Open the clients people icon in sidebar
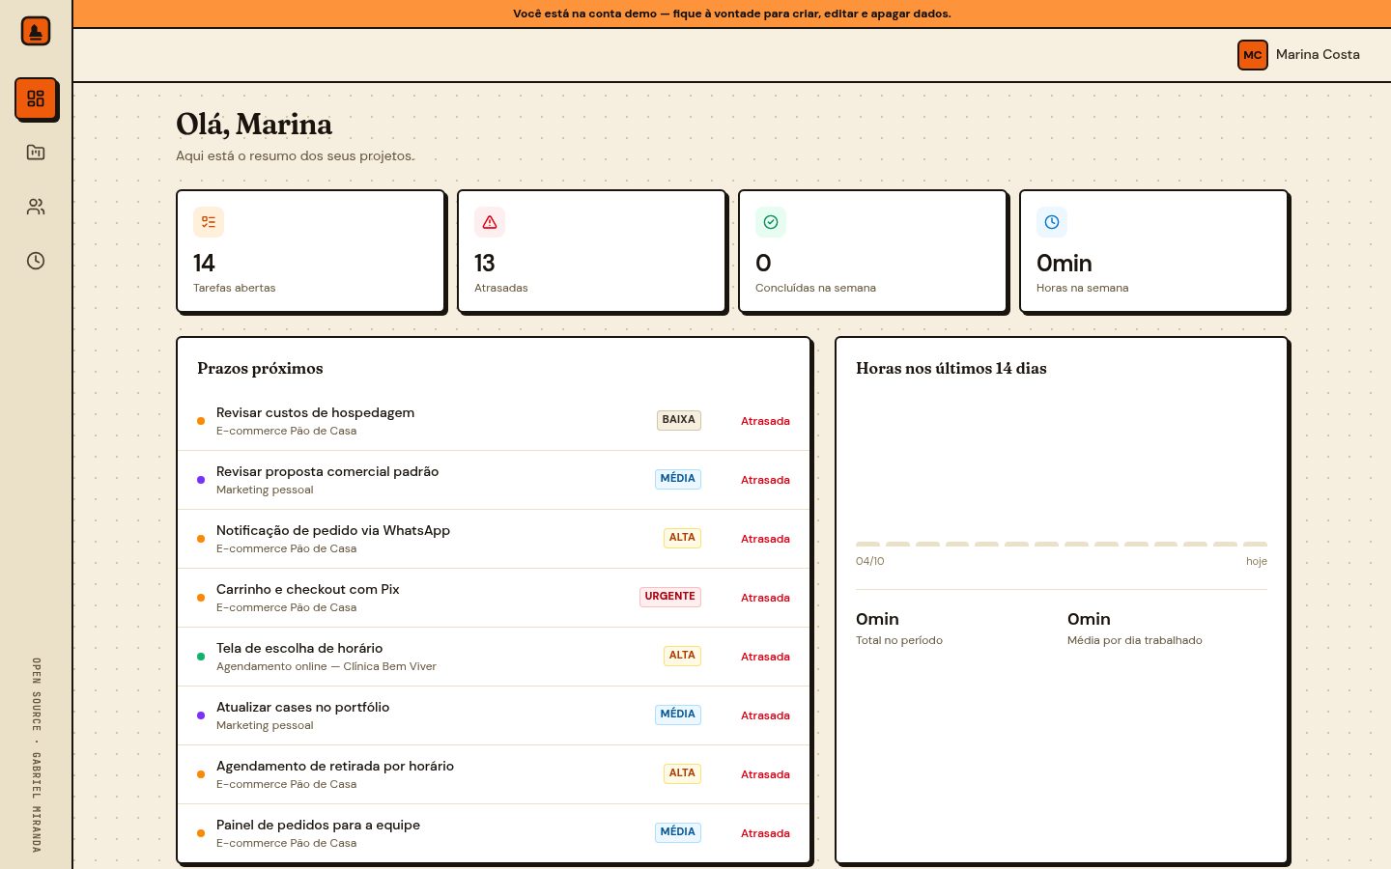 [36, 207]
